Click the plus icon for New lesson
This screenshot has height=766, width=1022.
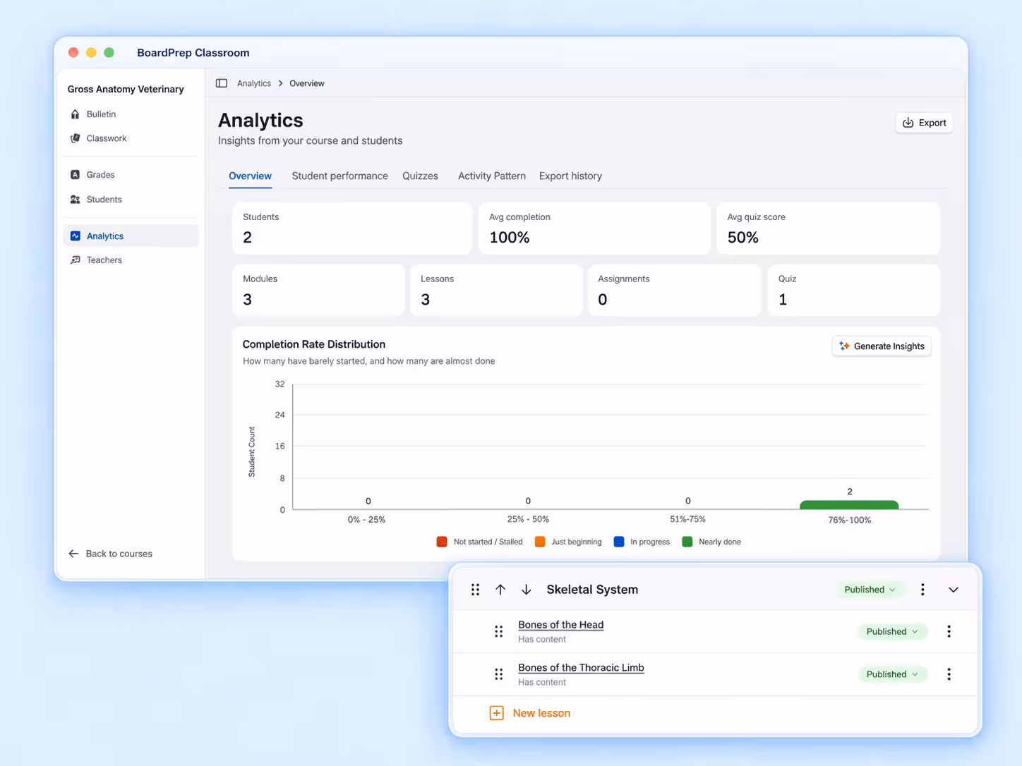coord(497,713)
